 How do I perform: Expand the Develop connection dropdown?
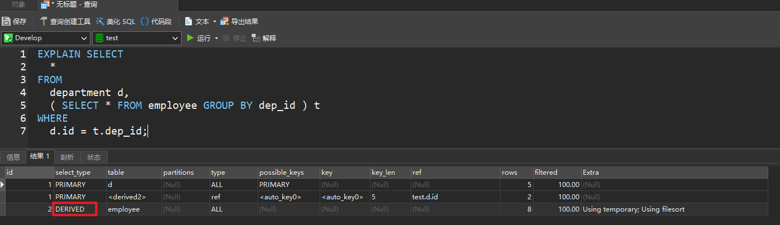(x=84, y=38)
